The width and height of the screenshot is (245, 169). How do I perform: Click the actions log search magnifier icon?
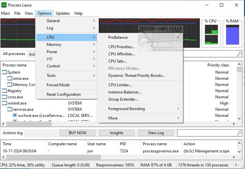[239, 133]
